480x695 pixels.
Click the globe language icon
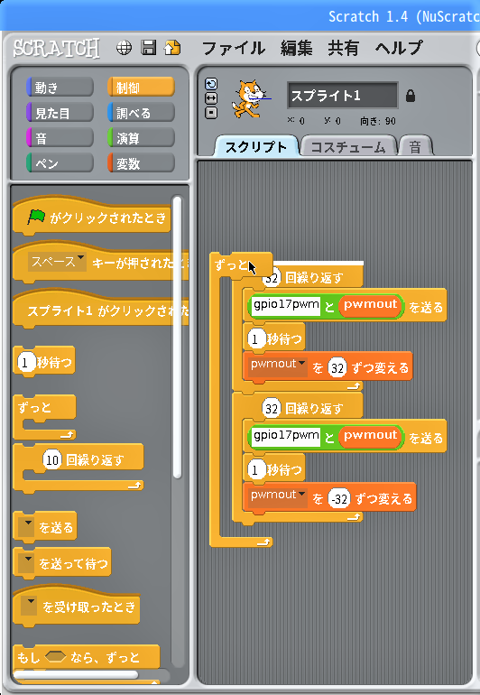[124, 48]
